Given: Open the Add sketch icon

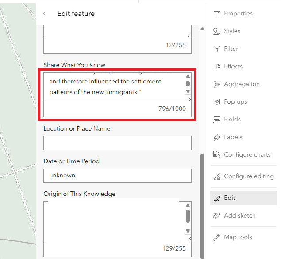Looking at the screenshot, I should click(217, 216).
